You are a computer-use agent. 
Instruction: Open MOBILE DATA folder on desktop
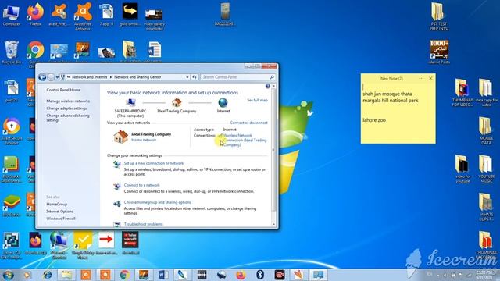[486, 130]
